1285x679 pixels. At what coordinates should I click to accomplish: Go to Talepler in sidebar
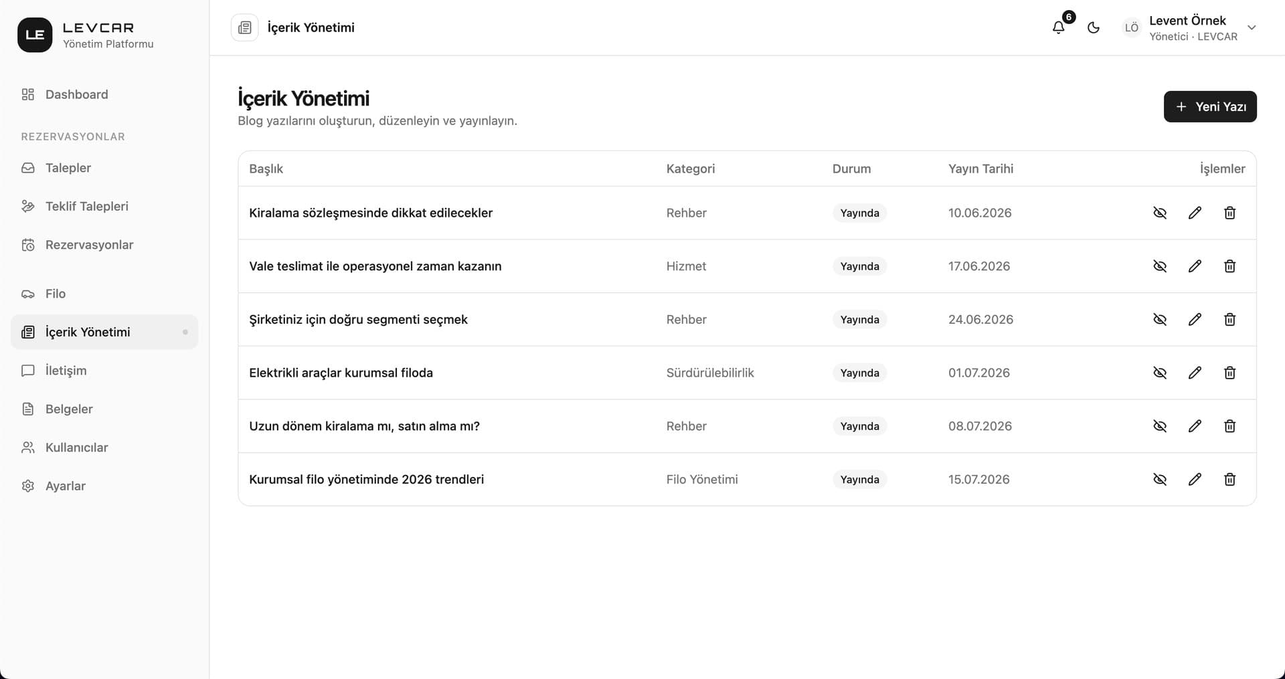(104, 168)
